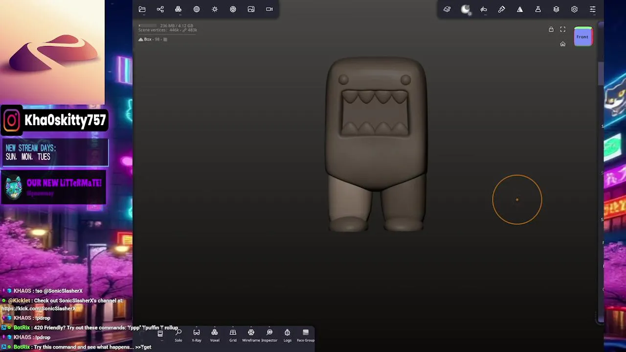Open the Layers stack menu

pos(556,9)
